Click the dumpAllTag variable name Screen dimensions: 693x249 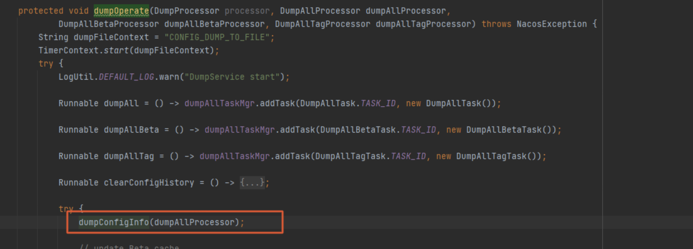(129, 156)
